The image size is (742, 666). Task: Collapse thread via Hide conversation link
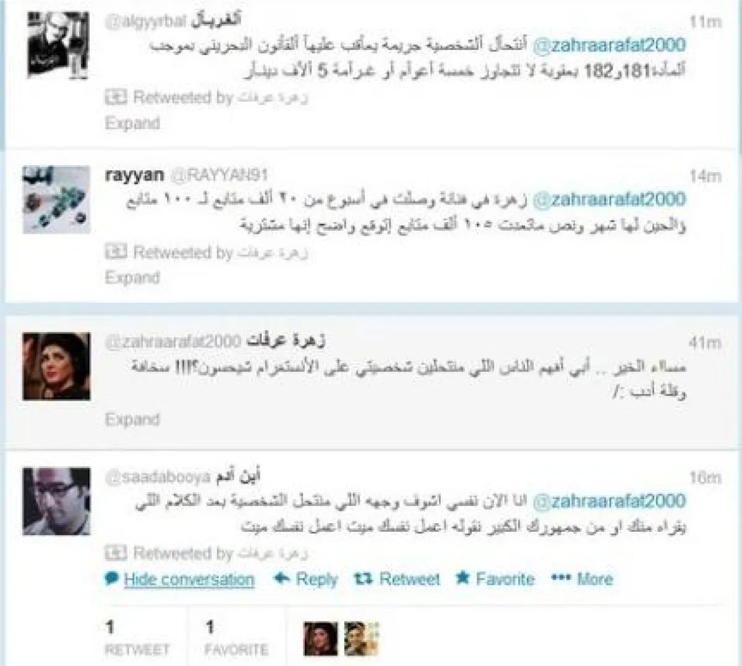click(x=189, y=579)
